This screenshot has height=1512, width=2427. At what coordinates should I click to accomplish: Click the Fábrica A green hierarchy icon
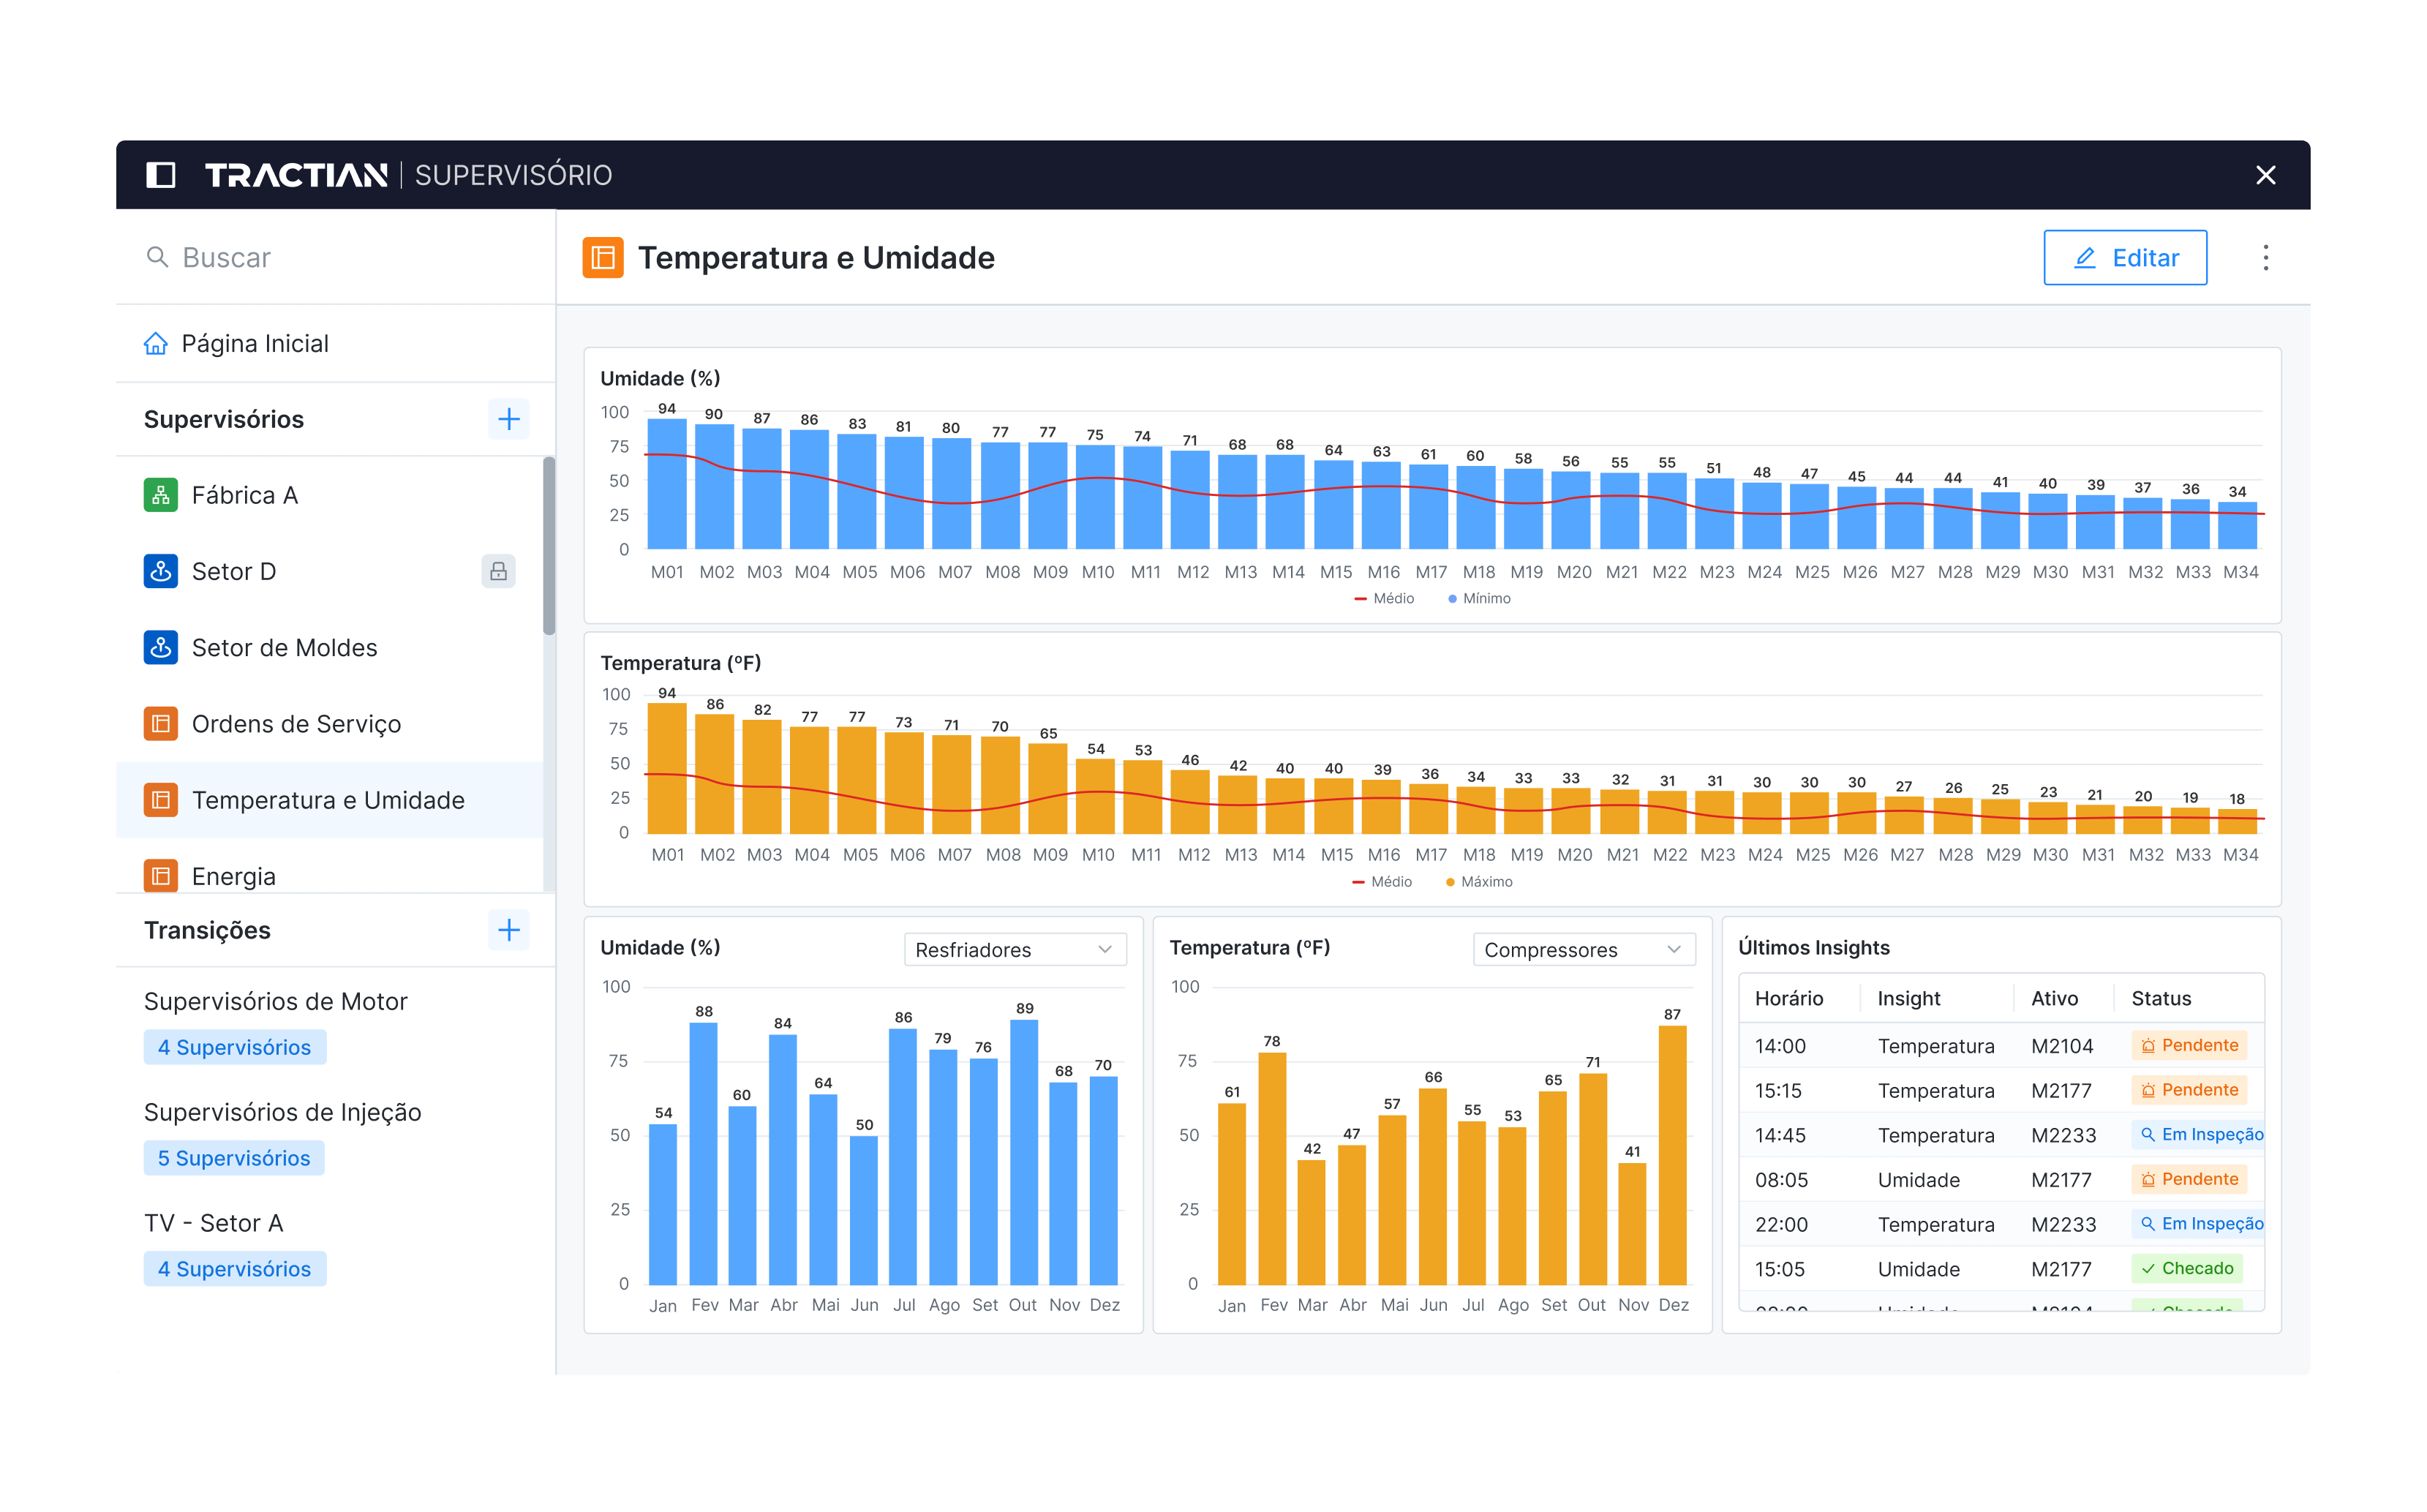[x=161, y=495]
